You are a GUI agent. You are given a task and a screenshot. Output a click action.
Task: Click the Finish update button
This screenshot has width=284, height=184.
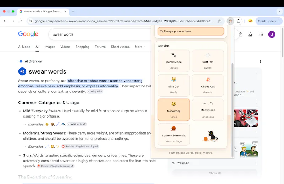267,21
